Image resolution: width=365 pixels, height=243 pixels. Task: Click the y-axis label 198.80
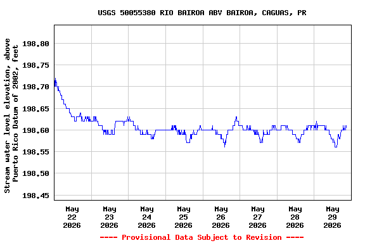pos(35,44)
